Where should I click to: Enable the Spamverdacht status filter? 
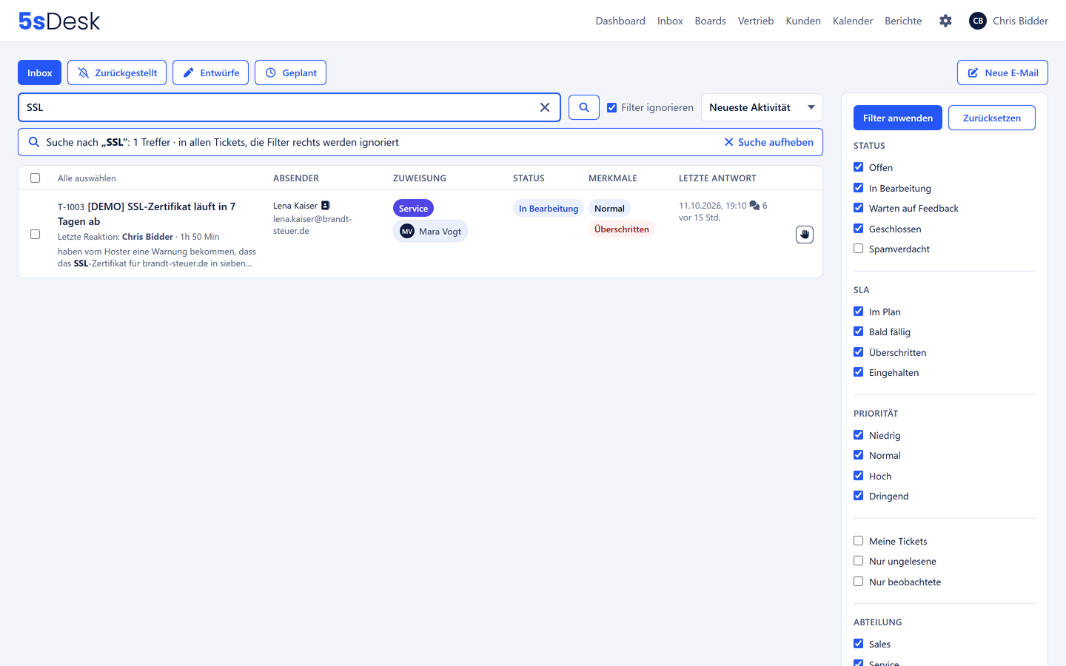859,249
